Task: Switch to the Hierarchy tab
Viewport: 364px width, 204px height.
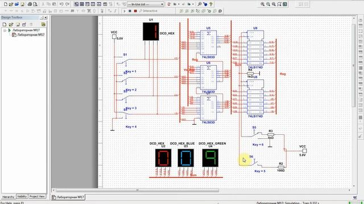Action: coord(8,197)
